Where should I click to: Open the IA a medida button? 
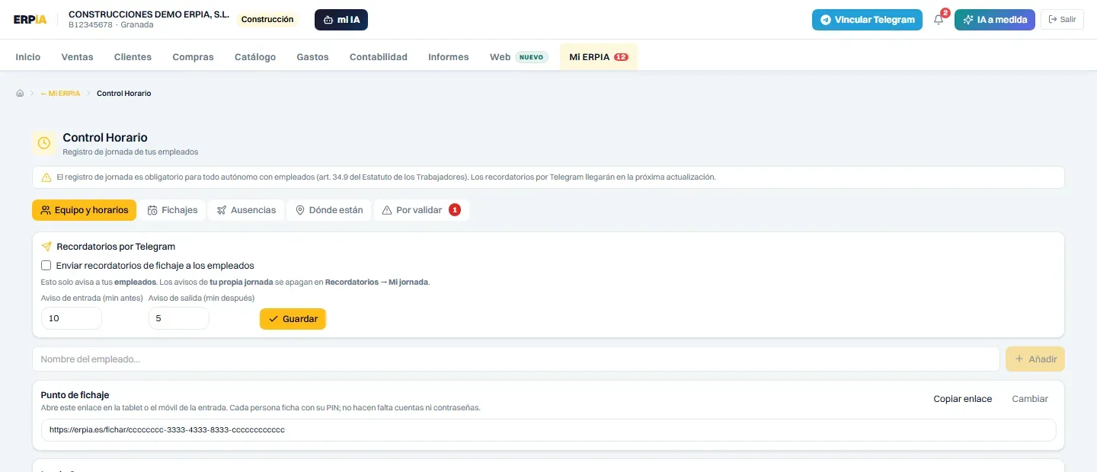995,20
